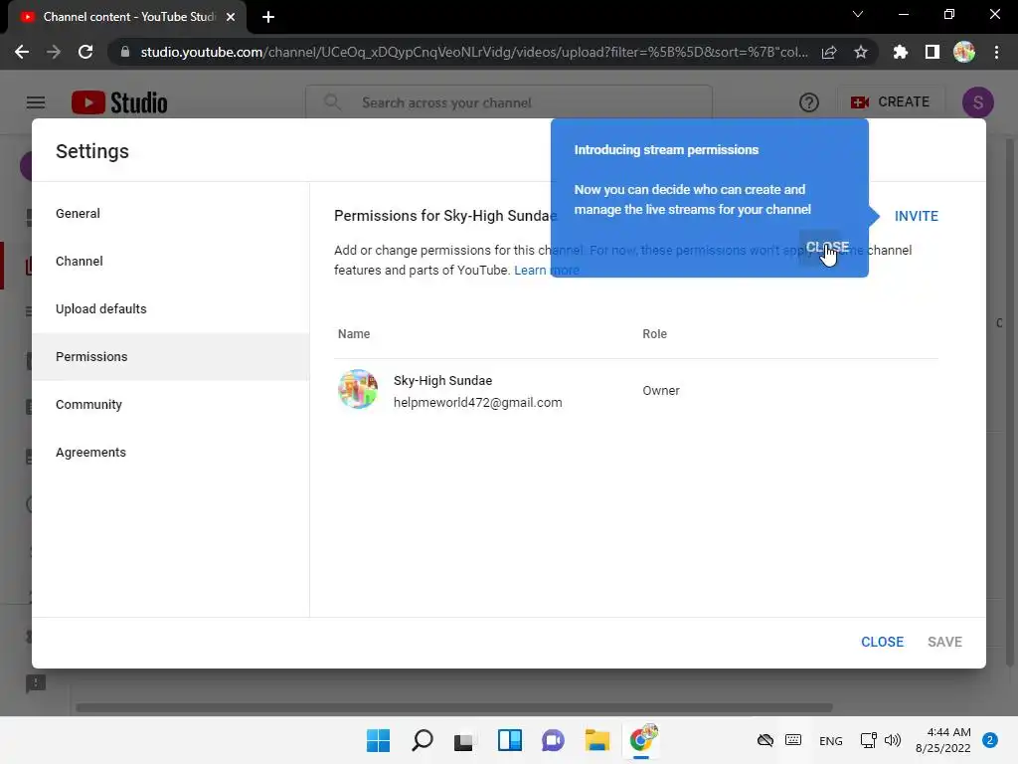Click the send feedback icon at bottom left
This screenshot has height=764, width=1018.
tap(36, 682)
